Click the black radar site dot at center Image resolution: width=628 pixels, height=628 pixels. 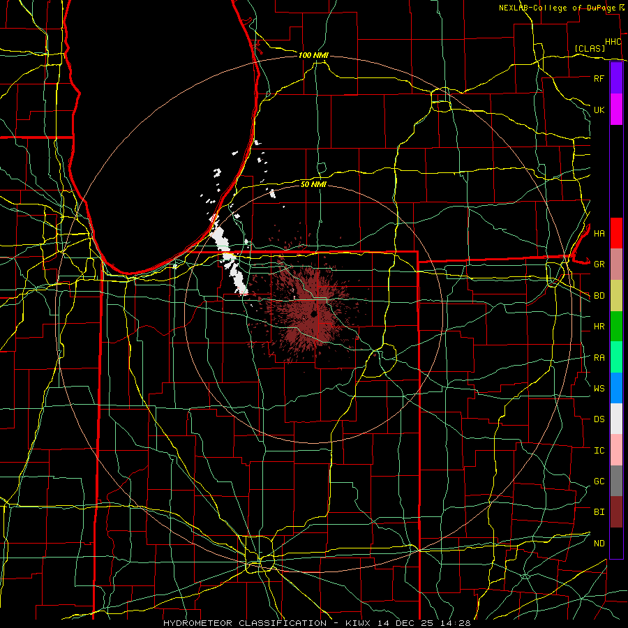click(x=313, y=313)
